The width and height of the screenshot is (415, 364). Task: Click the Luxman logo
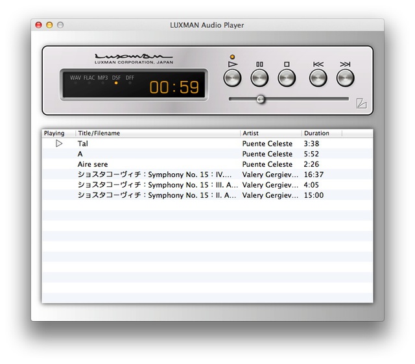tap(134, 57)
